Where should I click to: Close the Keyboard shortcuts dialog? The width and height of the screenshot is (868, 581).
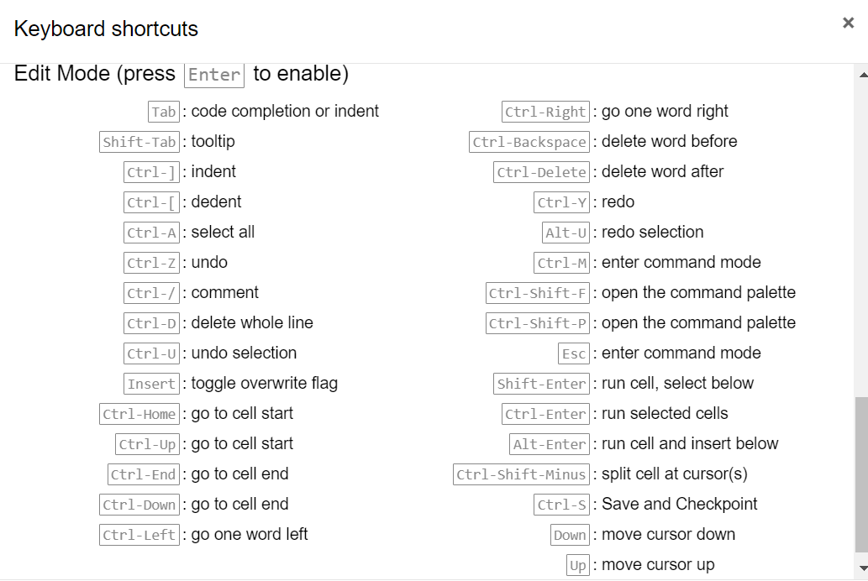point(848,23)
